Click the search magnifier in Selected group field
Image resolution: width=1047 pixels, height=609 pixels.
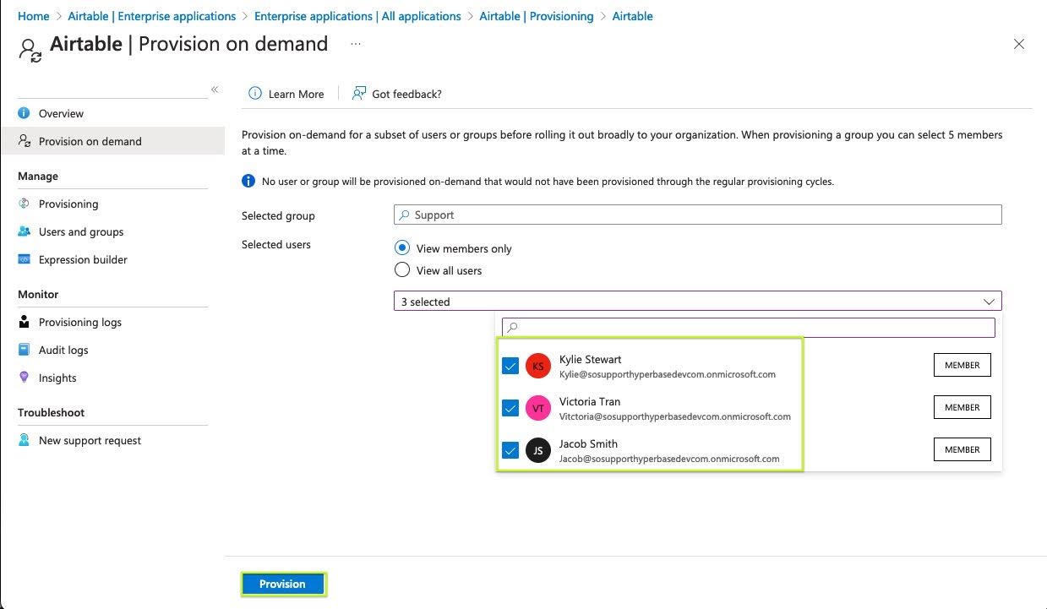click(x=404, y=215)
